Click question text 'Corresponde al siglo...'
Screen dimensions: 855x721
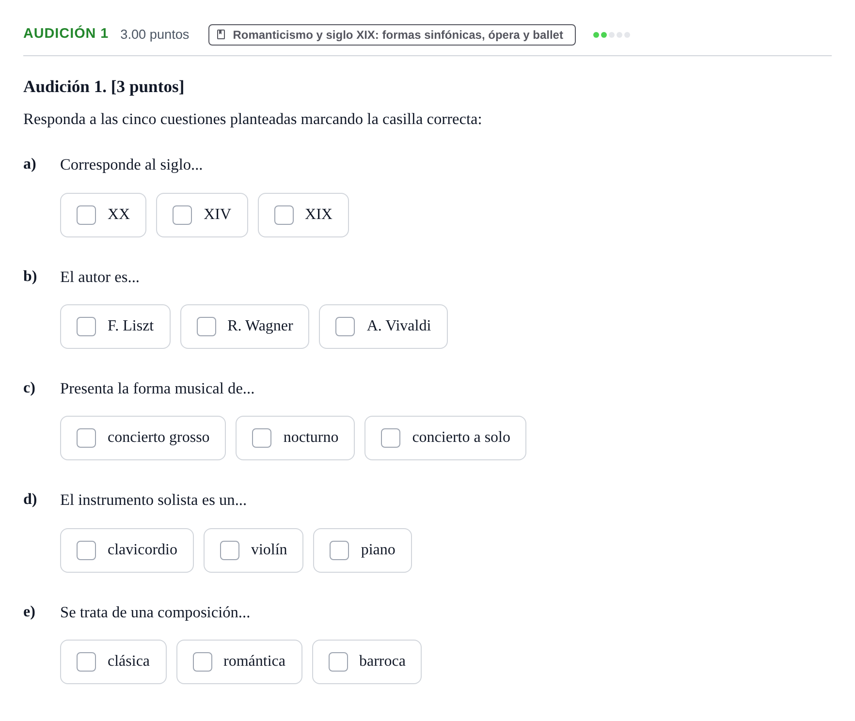(131, 165)
